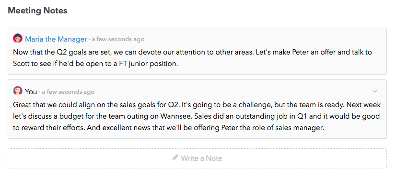The image size is (396, 177).
Task: Click the line starting "to reward their efforts"
Action: point(168,128)
